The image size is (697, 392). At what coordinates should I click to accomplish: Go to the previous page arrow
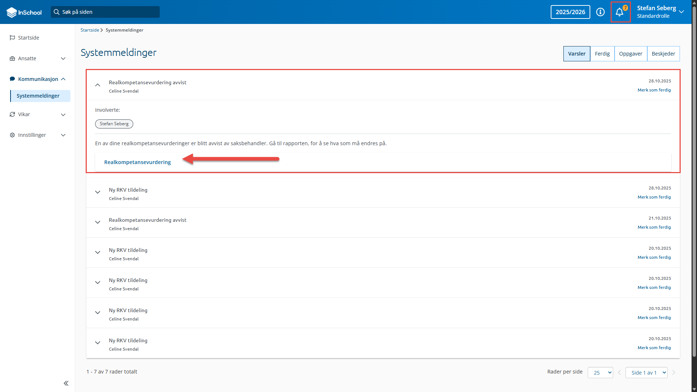click(619, 373)
